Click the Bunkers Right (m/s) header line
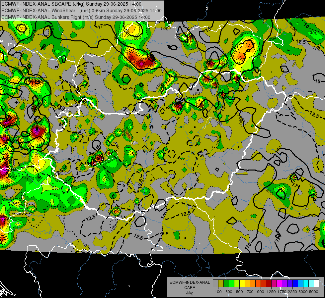 [x=76, y=17]
